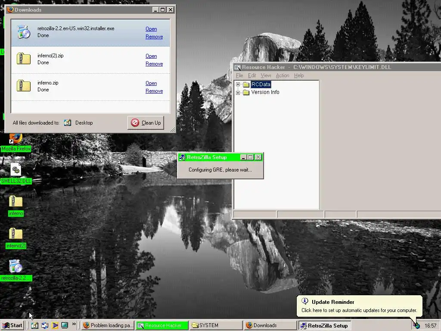Viewport: 441px width, 331px height.
Task: Launch Outlook Express from quick launch
Action: pos(45,325)
